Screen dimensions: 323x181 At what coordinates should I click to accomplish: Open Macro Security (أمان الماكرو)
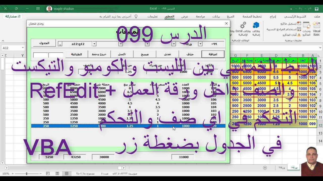(292, 35)
